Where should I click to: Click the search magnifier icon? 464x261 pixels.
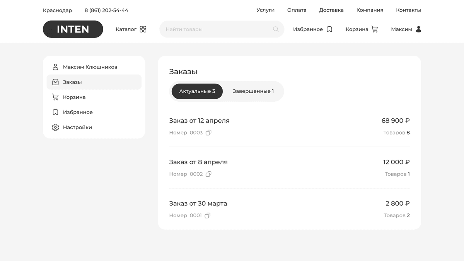coord(276,29)
